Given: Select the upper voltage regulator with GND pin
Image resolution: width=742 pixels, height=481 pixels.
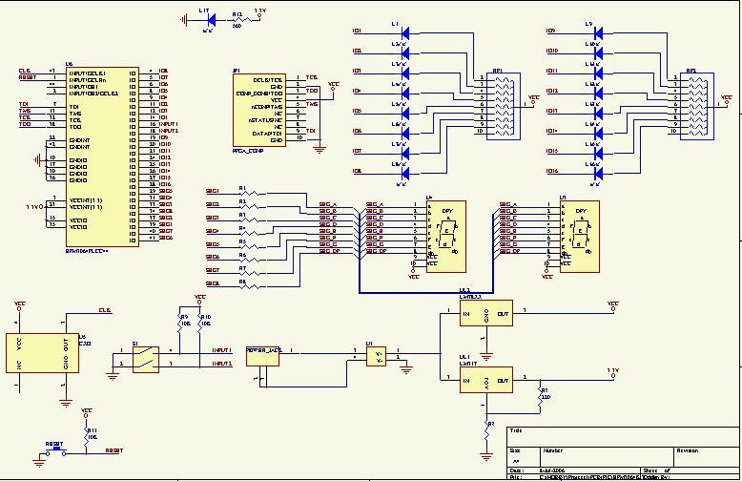Looking at the screenshot, I should pyautogui.click(x=486, y=313).
